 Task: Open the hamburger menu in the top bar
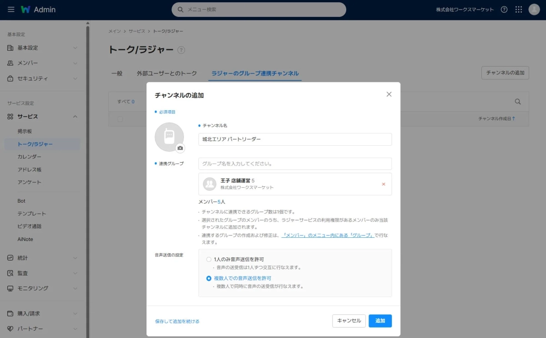(11, 9)
